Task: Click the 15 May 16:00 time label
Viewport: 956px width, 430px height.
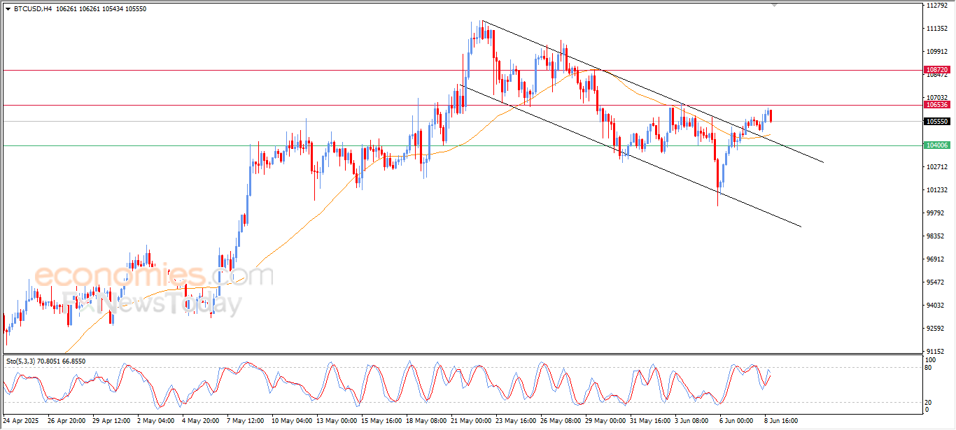Action: [x=383, y=421]
